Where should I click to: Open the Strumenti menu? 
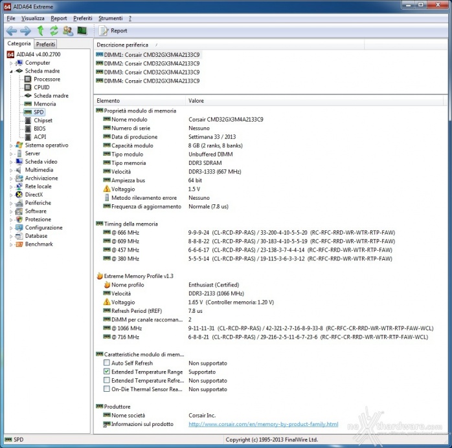tap(110, 18)
